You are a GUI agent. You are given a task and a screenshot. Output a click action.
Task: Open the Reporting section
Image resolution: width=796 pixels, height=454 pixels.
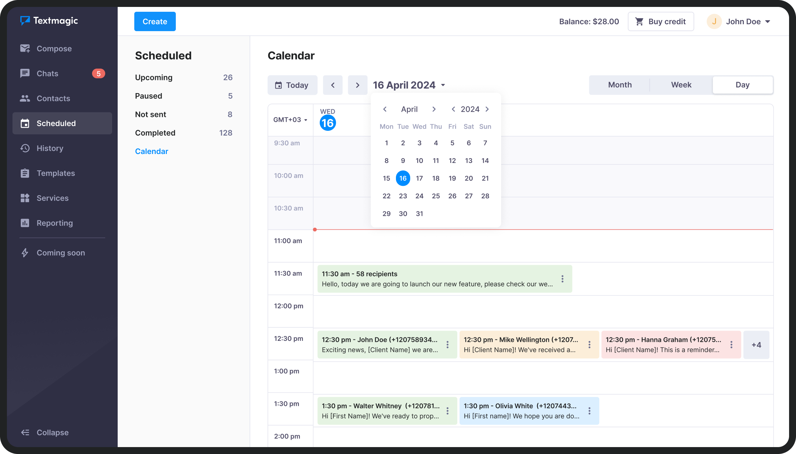(54, 223)
